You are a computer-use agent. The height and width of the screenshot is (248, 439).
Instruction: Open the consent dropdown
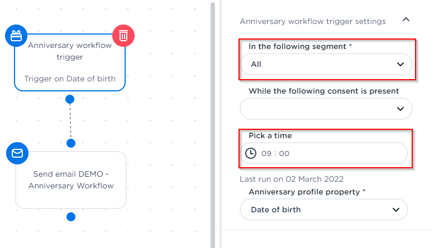[x=326, y=109]
